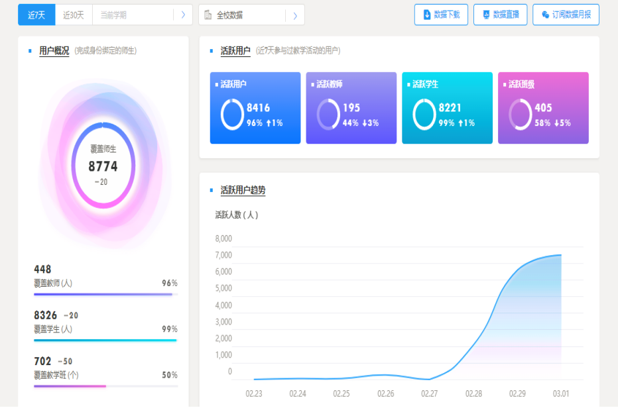Screen dimensions: 618x414
Task: Click the 03.01 point on trend chart
Action: point(561,255)
